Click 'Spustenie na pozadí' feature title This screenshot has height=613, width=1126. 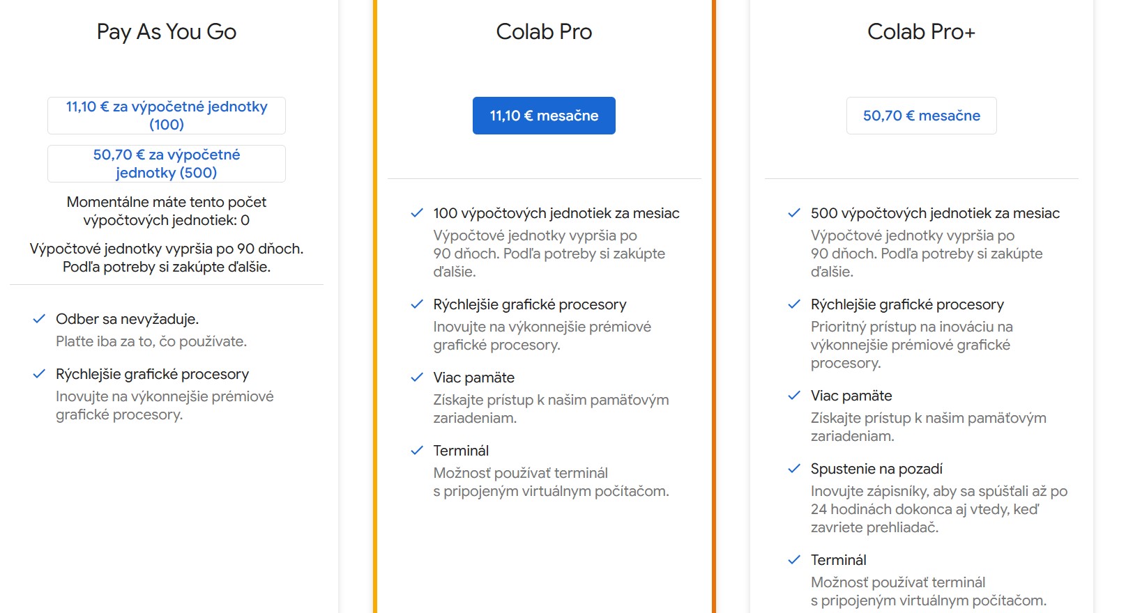[x=876, y=469]
